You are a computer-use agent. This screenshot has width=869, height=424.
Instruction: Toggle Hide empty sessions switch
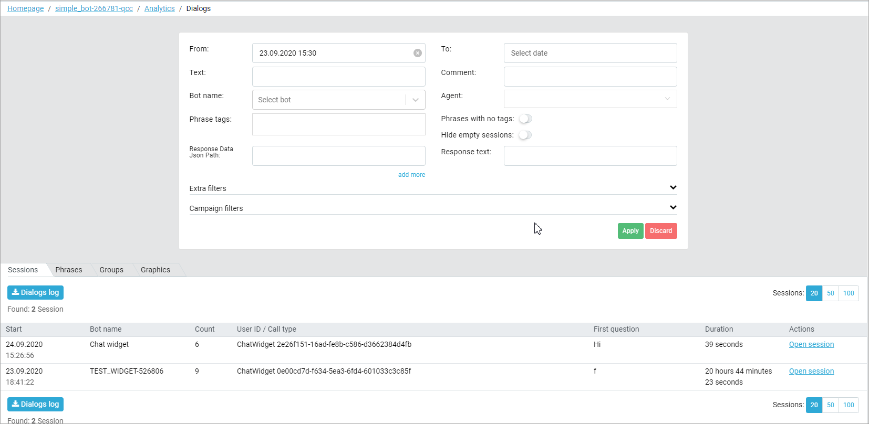pos(525,135)
